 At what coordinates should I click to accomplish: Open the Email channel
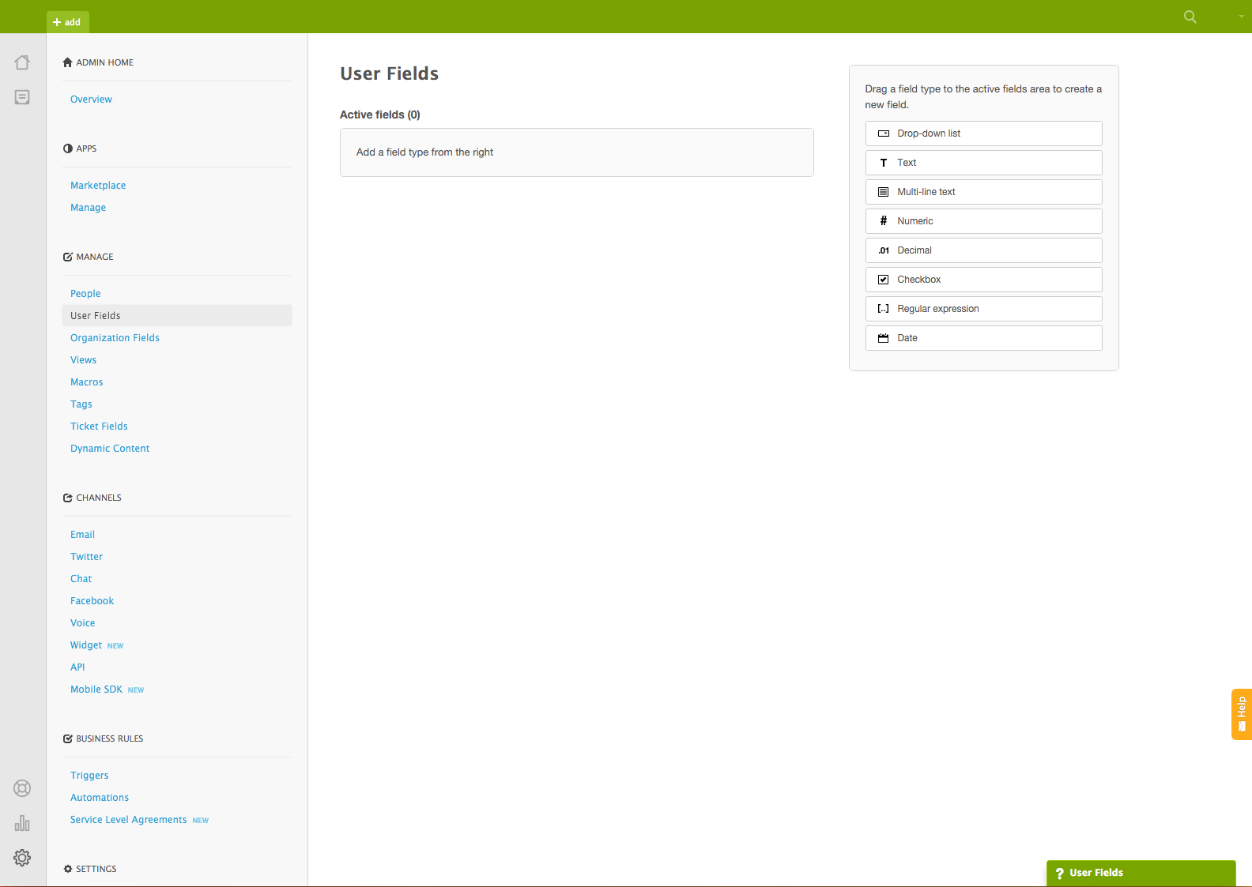coord(82,535)
